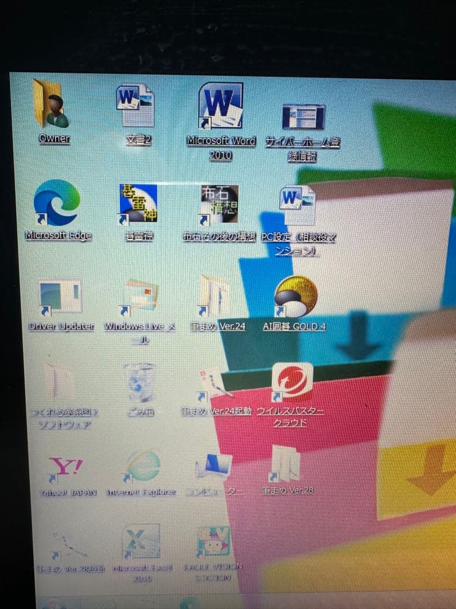Viewport: 456px width, 609px height.
Task: Open 筆まめ Ver.28 application
Action: (289, 465)
